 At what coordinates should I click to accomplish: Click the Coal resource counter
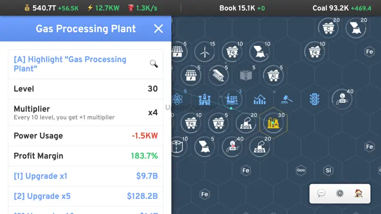tap(341, 8)
